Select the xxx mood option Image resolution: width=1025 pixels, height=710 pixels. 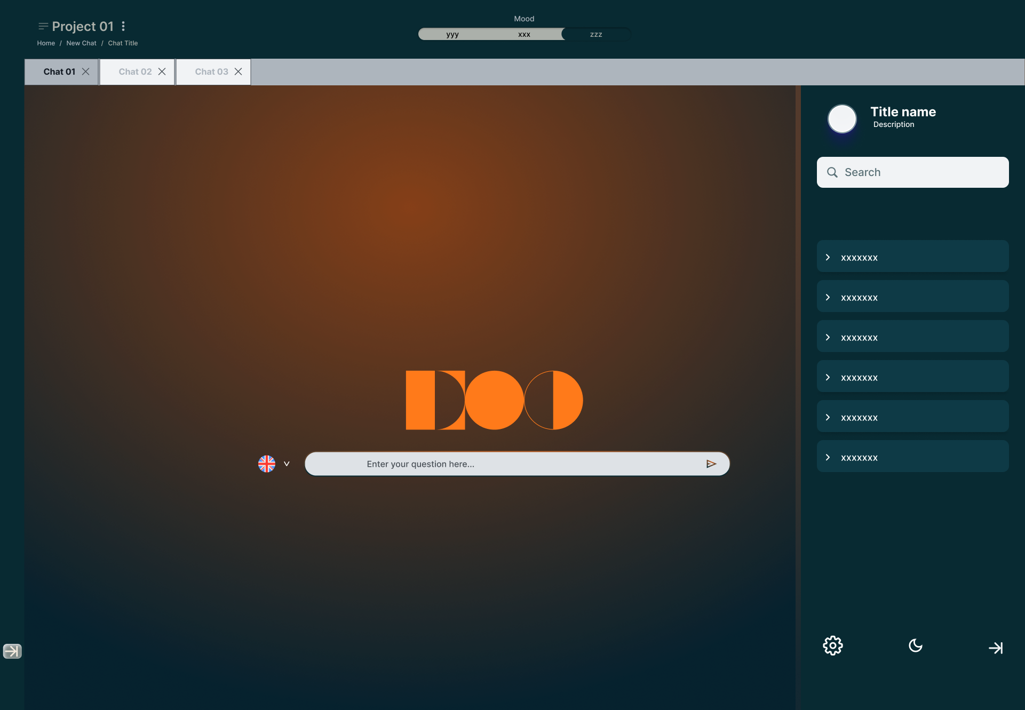pyautogui.click(x=524, y=34)
